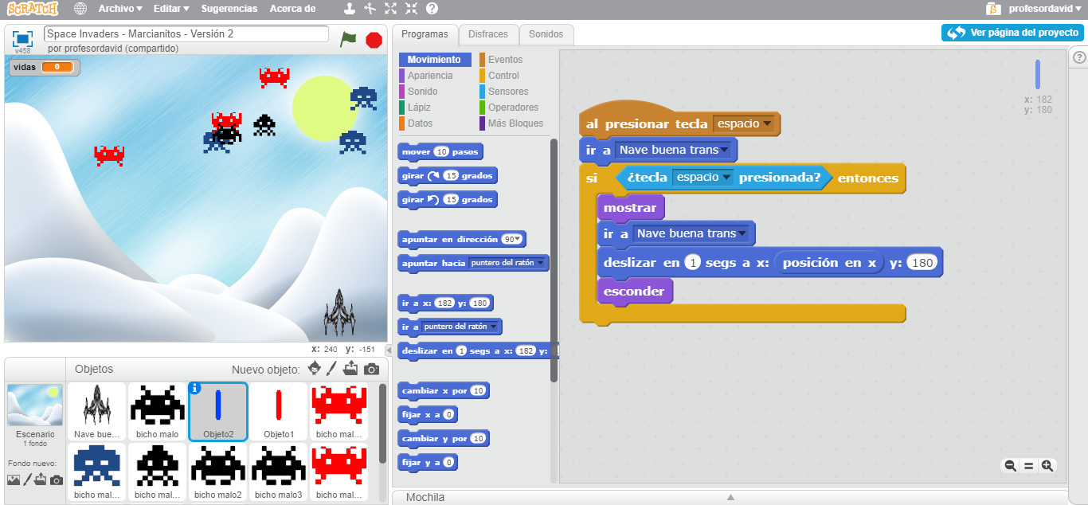Select the grow sprite tool
The height and width of the screenshot is (505, 1088).
(x=390, y=9)
